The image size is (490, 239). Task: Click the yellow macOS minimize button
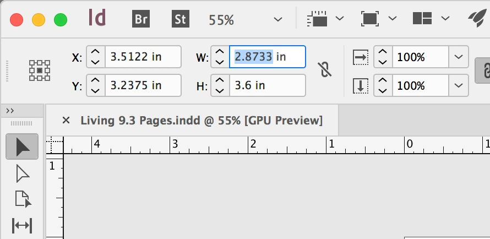(39, 20)
